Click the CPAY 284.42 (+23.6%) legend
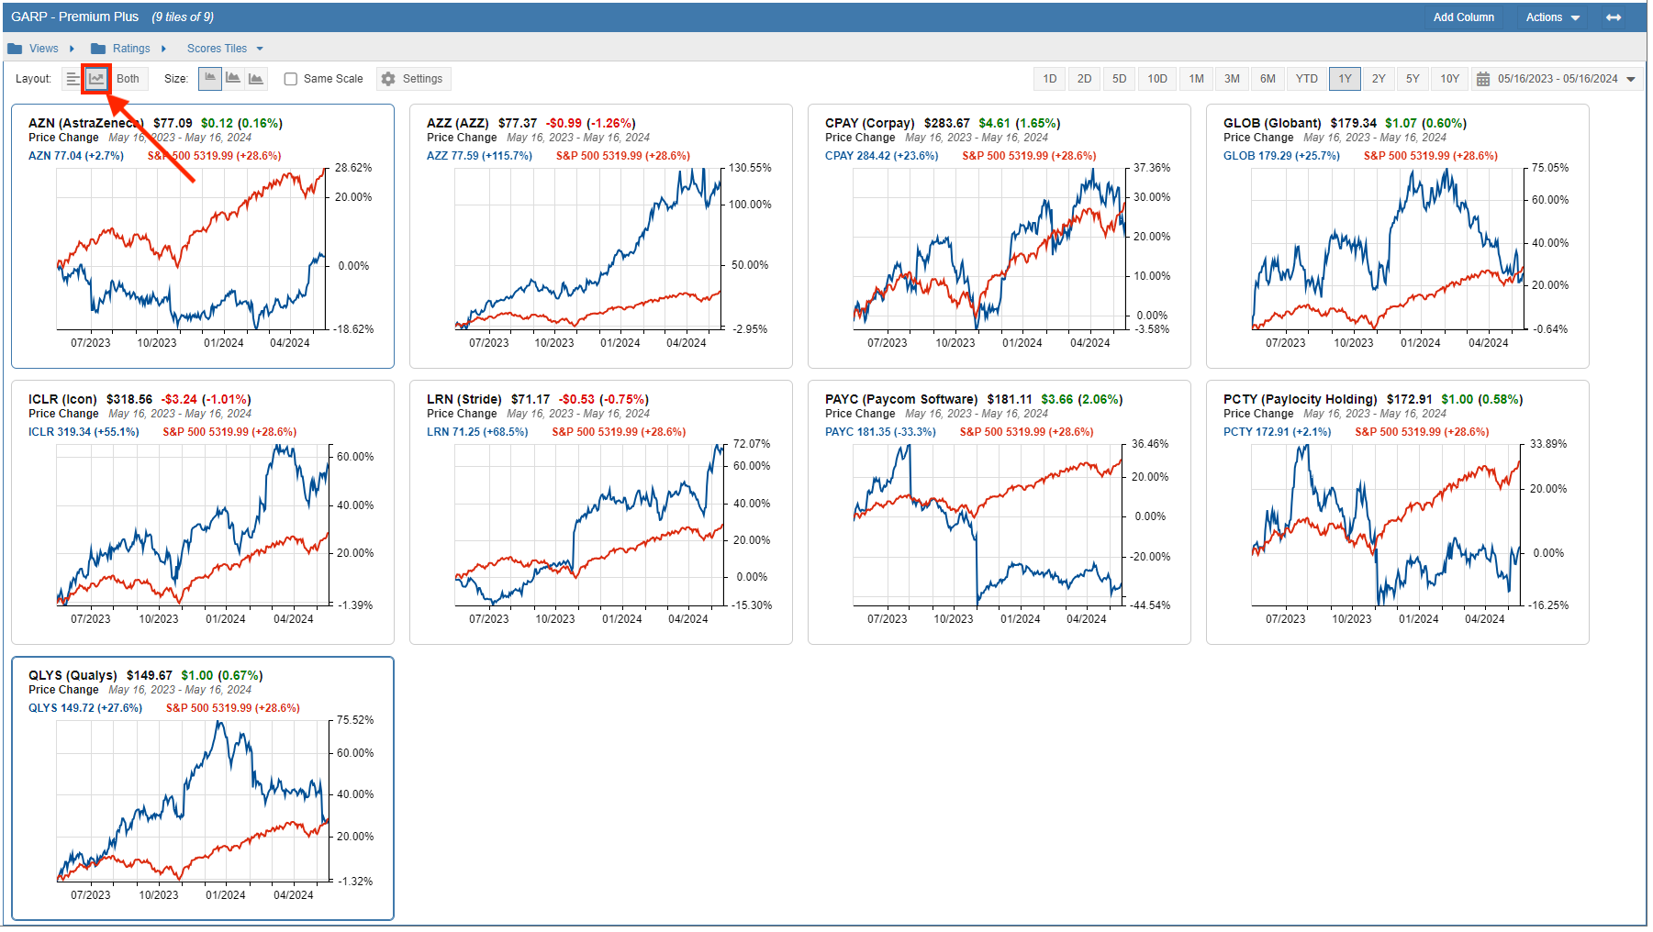Screen dimensions: 1653x932 tap(881, 156)
